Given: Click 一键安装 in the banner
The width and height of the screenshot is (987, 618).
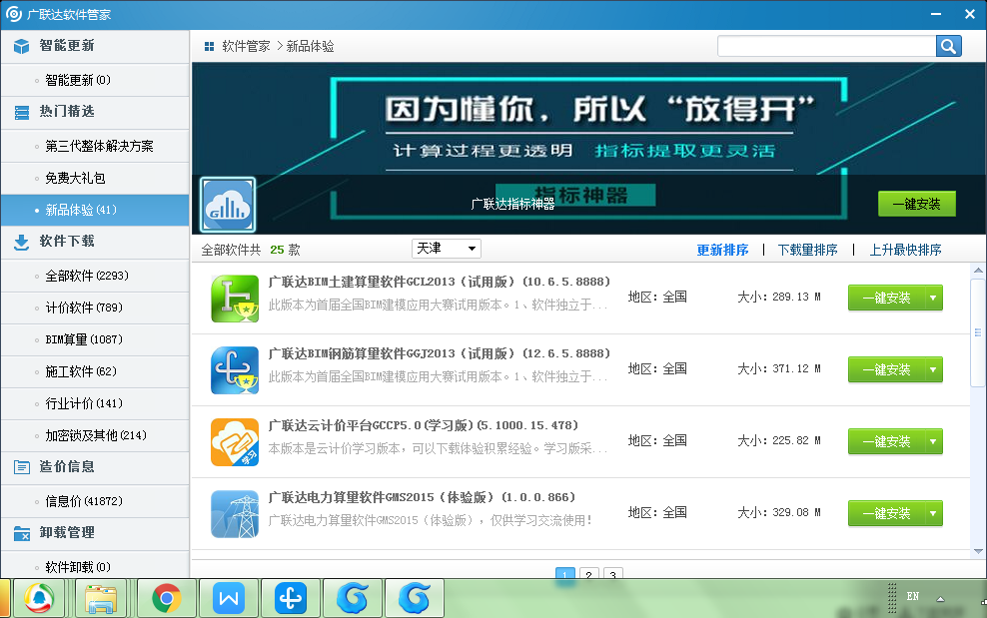Looking at the screenshot, I should (916, 204).
